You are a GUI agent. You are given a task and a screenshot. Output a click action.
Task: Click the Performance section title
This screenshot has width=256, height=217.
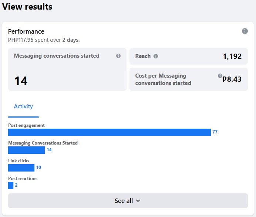(26, 31)
